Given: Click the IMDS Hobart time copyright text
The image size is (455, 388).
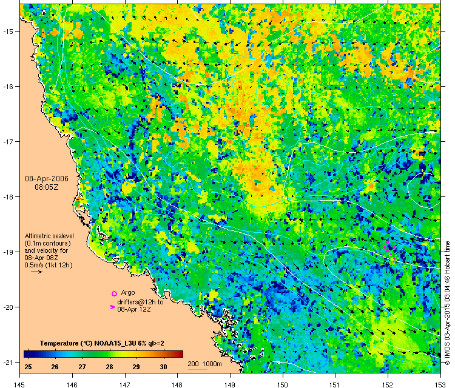Looking at the screenshot, I should 447,303.
